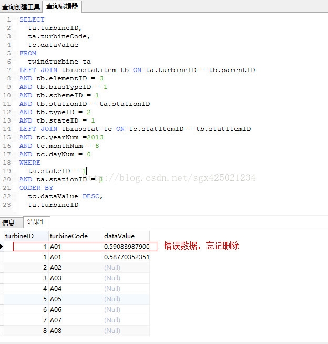
Task: Place cursor on SELECT keyword in line 1
Action: click(x=32, y=19)
